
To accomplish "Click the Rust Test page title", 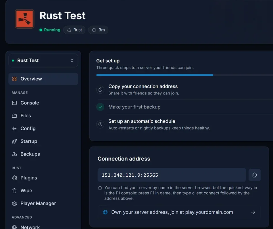I will [x=63, y=16].
